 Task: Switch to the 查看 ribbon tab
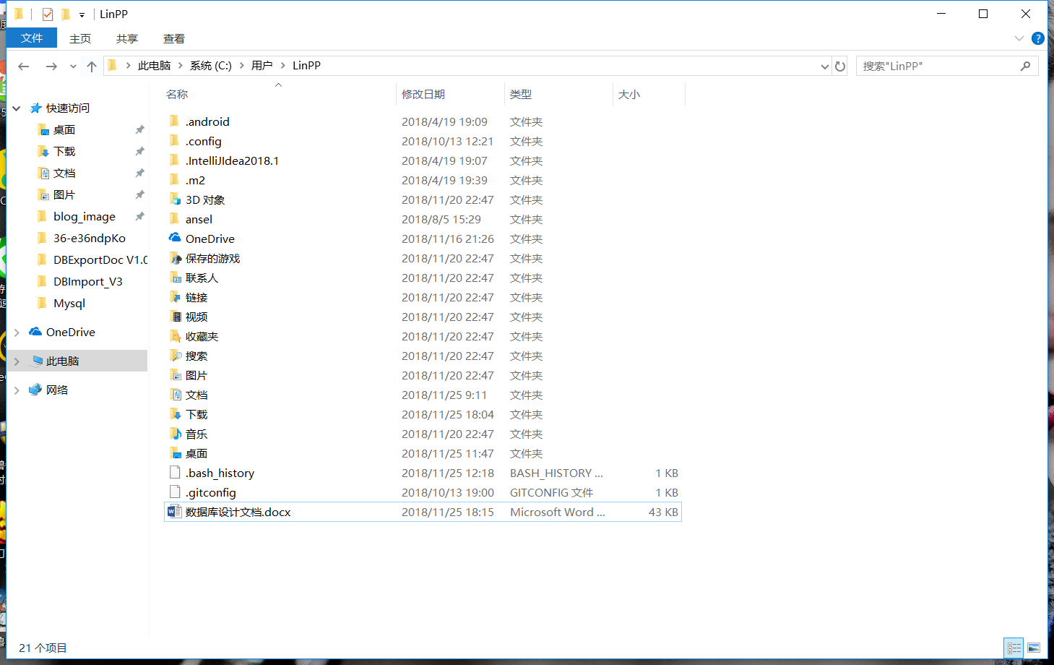pyautogui.click(x=174, y=38)
